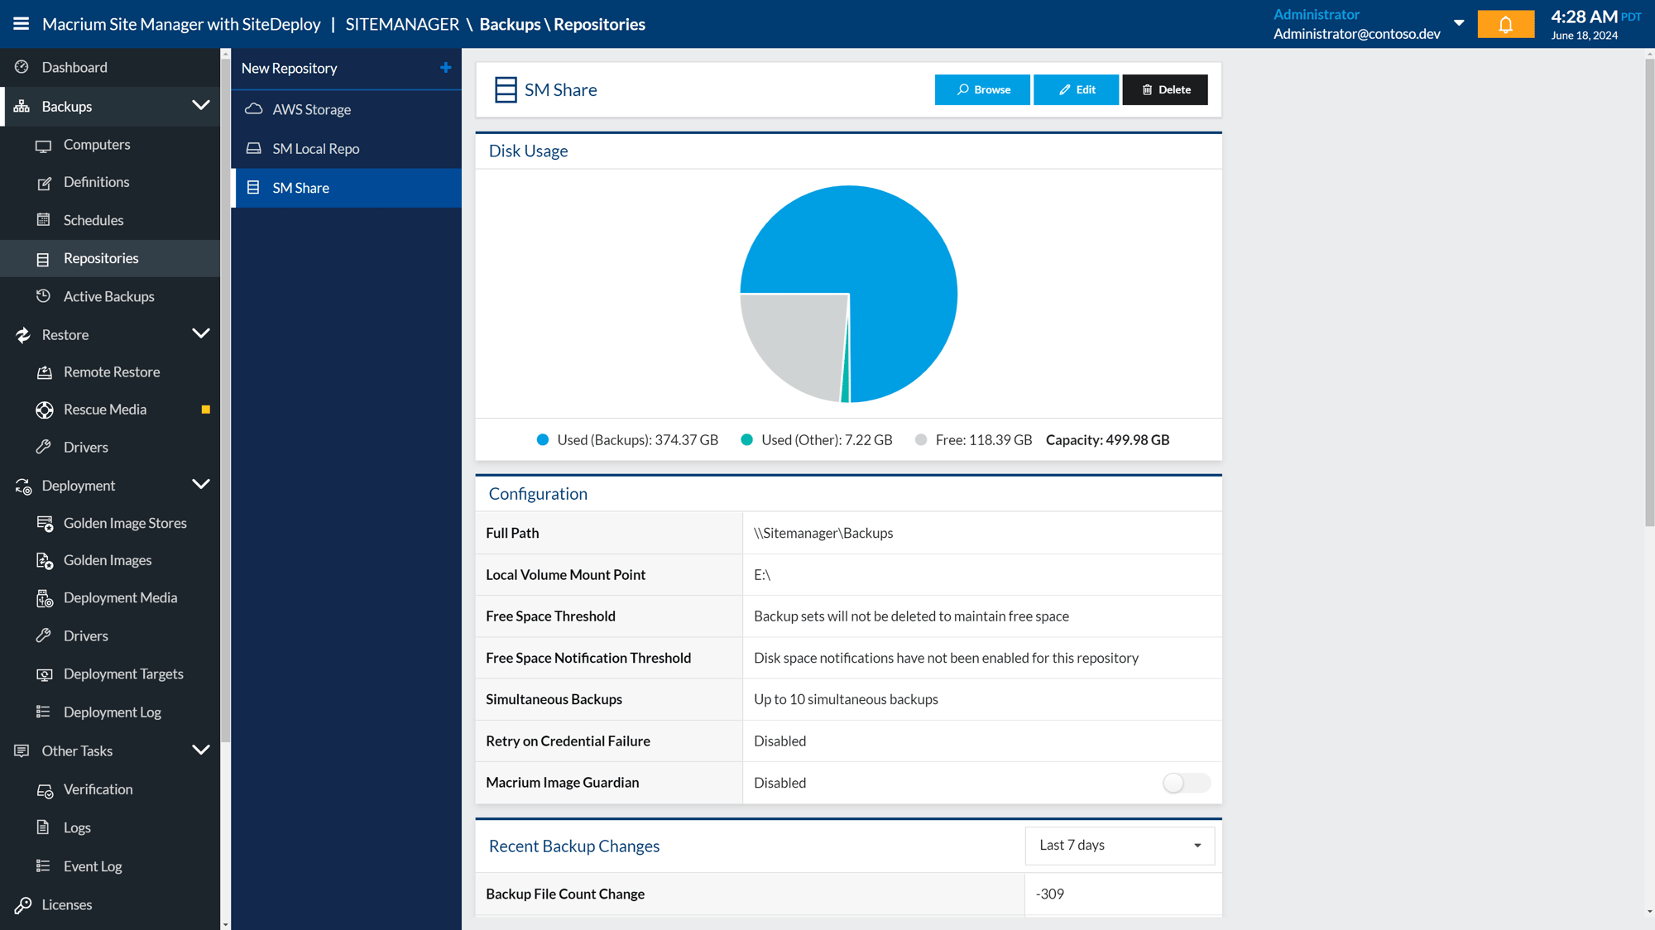
Task: Open the Rescue Media page
Action: (x=111, y=410)
